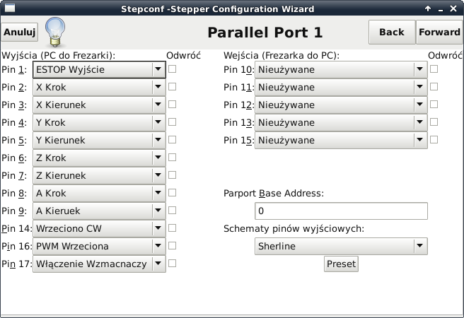This screenshot has width=464, height=318.
Task: Expand the Sherline preset scheme dropdown
Action: (341, 246)
